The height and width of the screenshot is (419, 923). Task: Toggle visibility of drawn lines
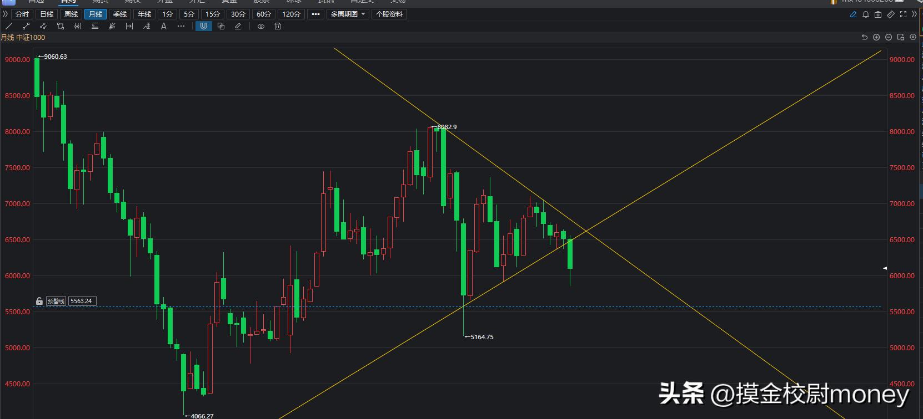[x=261, y=26]
